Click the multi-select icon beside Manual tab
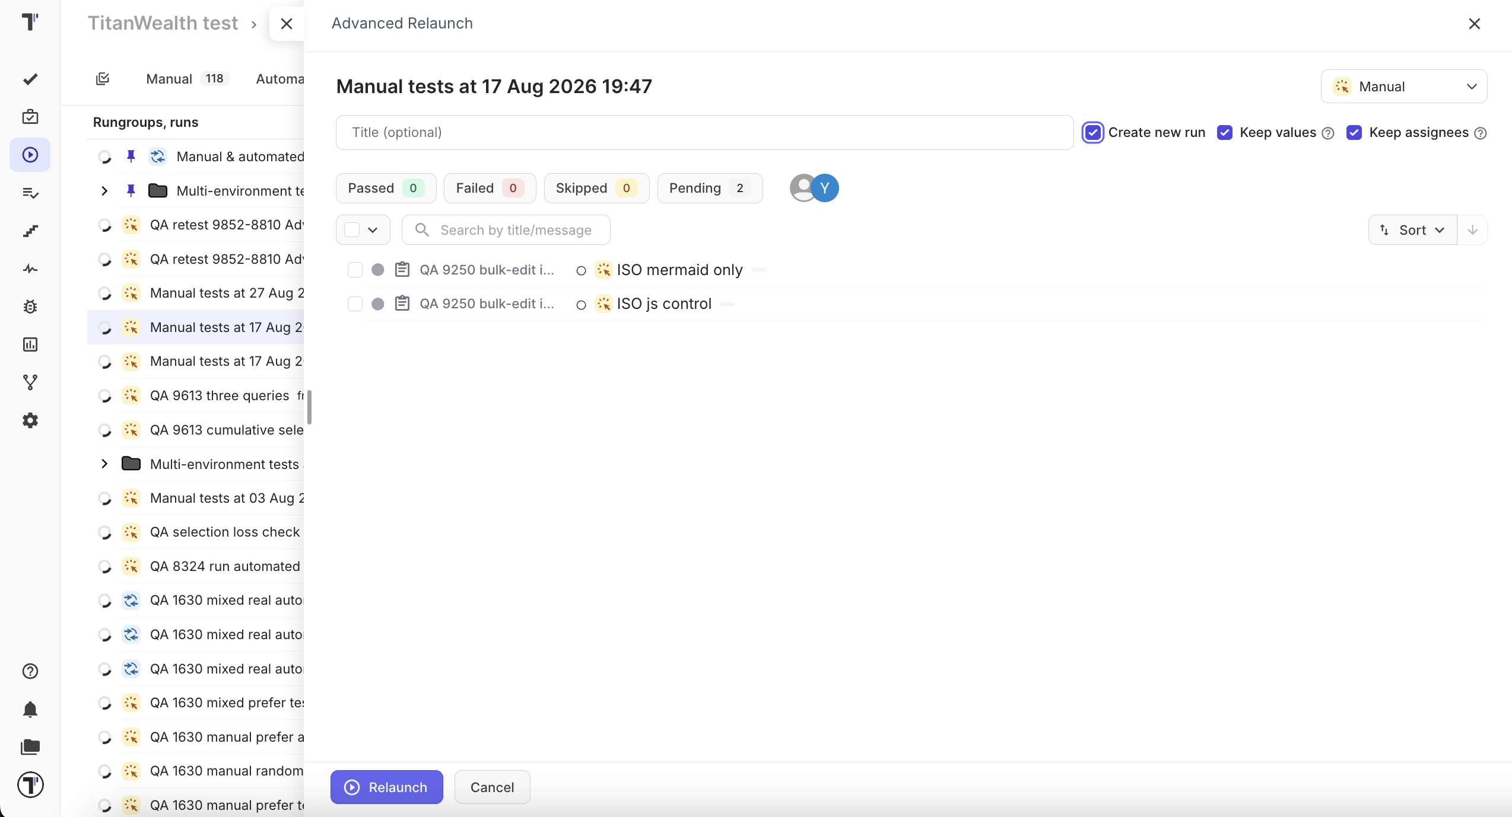1512x817 pixels. (x=103, y=79)
